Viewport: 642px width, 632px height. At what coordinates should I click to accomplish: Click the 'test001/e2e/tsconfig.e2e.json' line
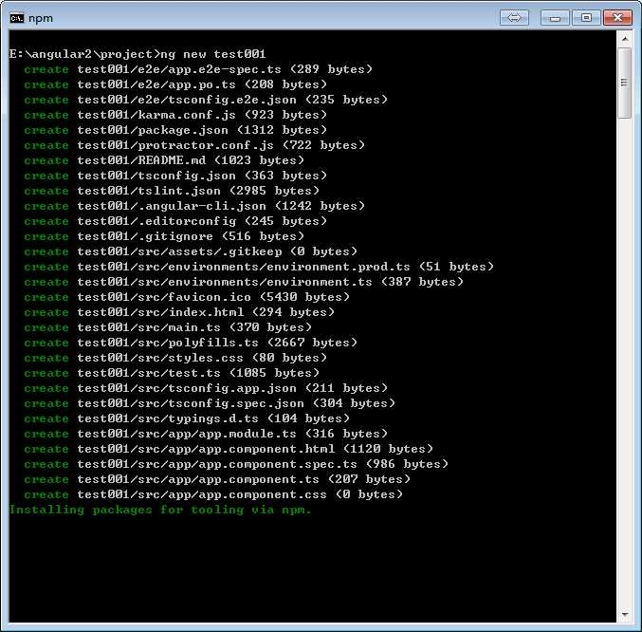click(206, 100)
